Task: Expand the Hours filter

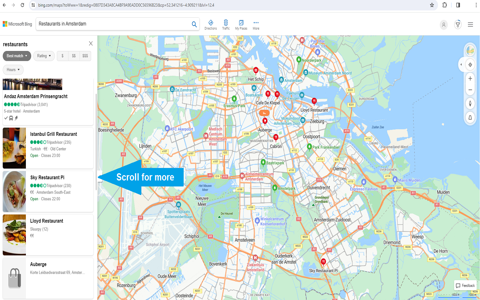Action: point(13,69)
